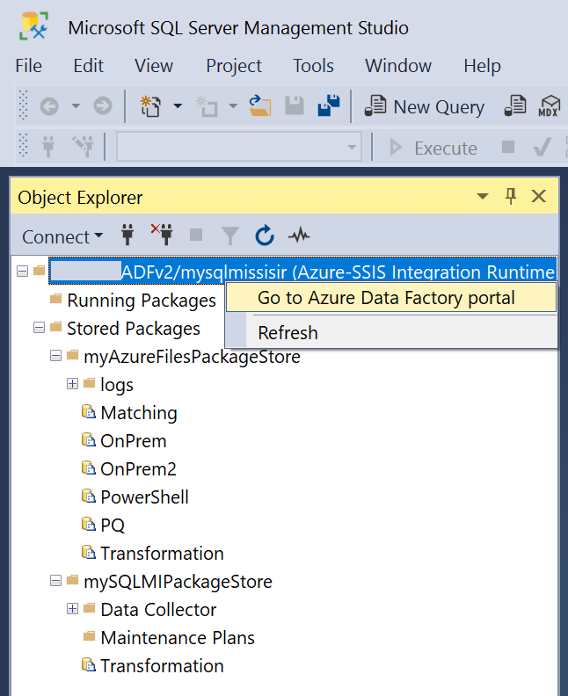
Task: Click the Disconnect plug icon
Action: (x=161, y=235)
